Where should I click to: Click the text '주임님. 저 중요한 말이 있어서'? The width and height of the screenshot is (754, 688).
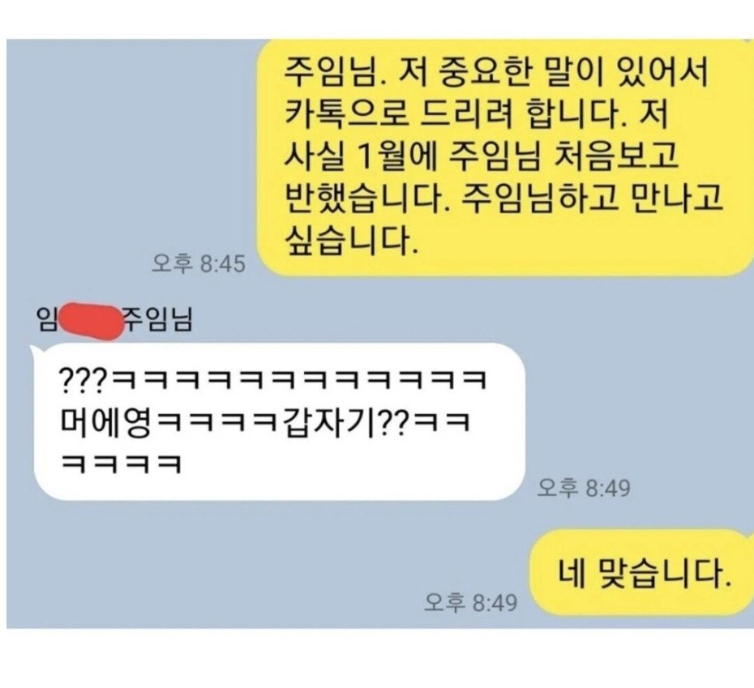[496, 73]
